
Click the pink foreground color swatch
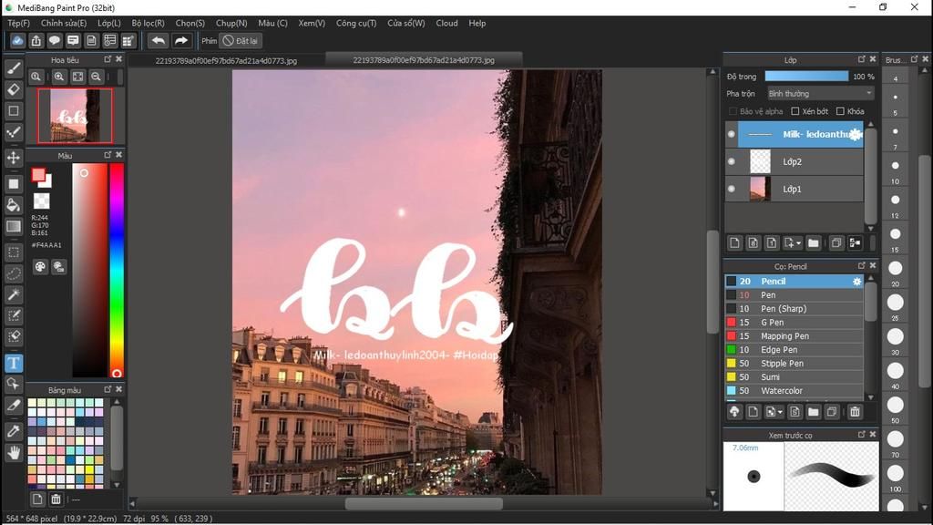pos(38,175)
